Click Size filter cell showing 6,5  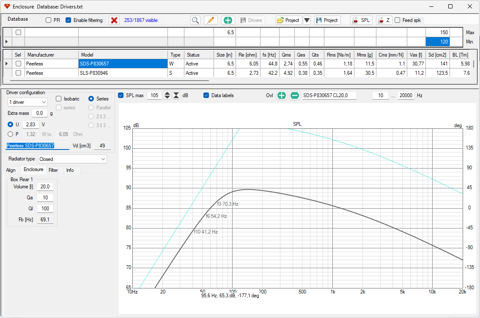coord(225,33)
